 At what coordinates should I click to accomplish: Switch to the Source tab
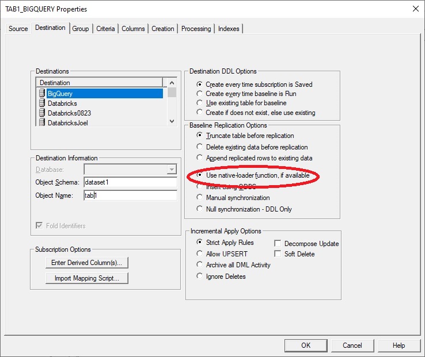pos(18,29)
